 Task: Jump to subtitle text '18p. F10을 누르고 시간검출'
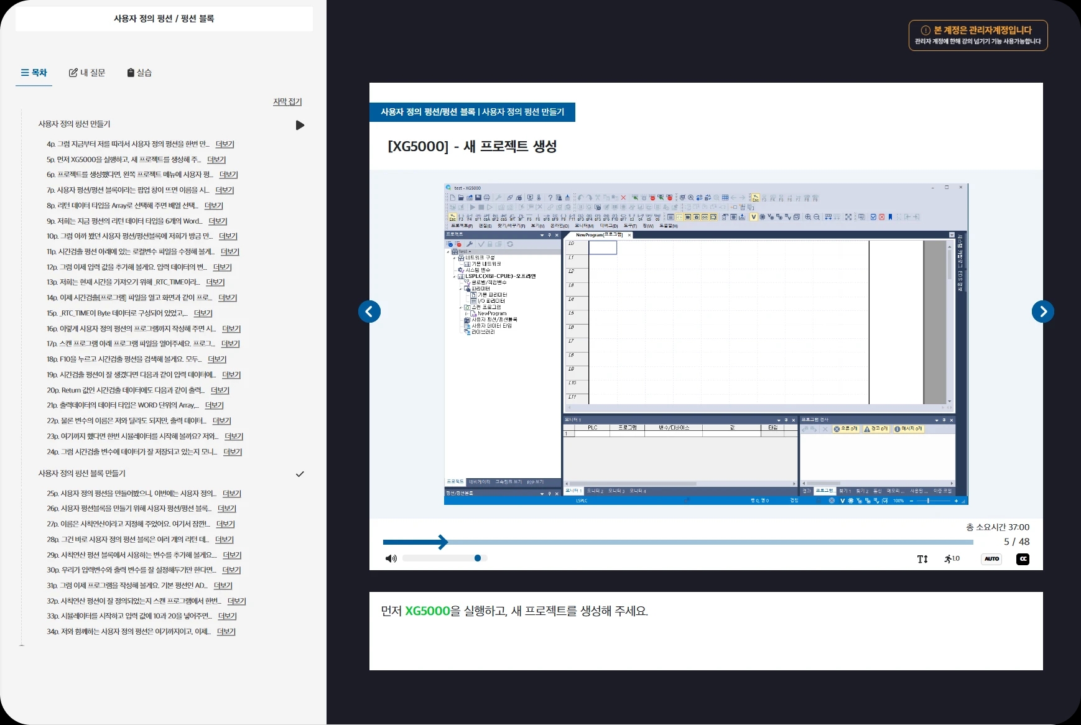pos(124,359)
